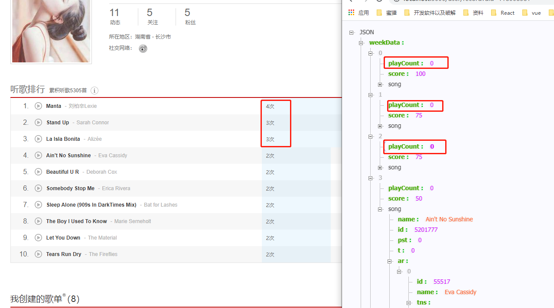Select JSON name value Eva Cassidy
Image resolution: width=554 pixels, height=308 pixels.
pyautogui.click(x=460, y=292)
